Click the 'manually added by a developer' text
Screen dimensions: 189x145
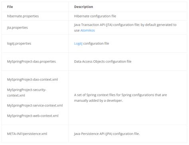[x=98, y=101]
